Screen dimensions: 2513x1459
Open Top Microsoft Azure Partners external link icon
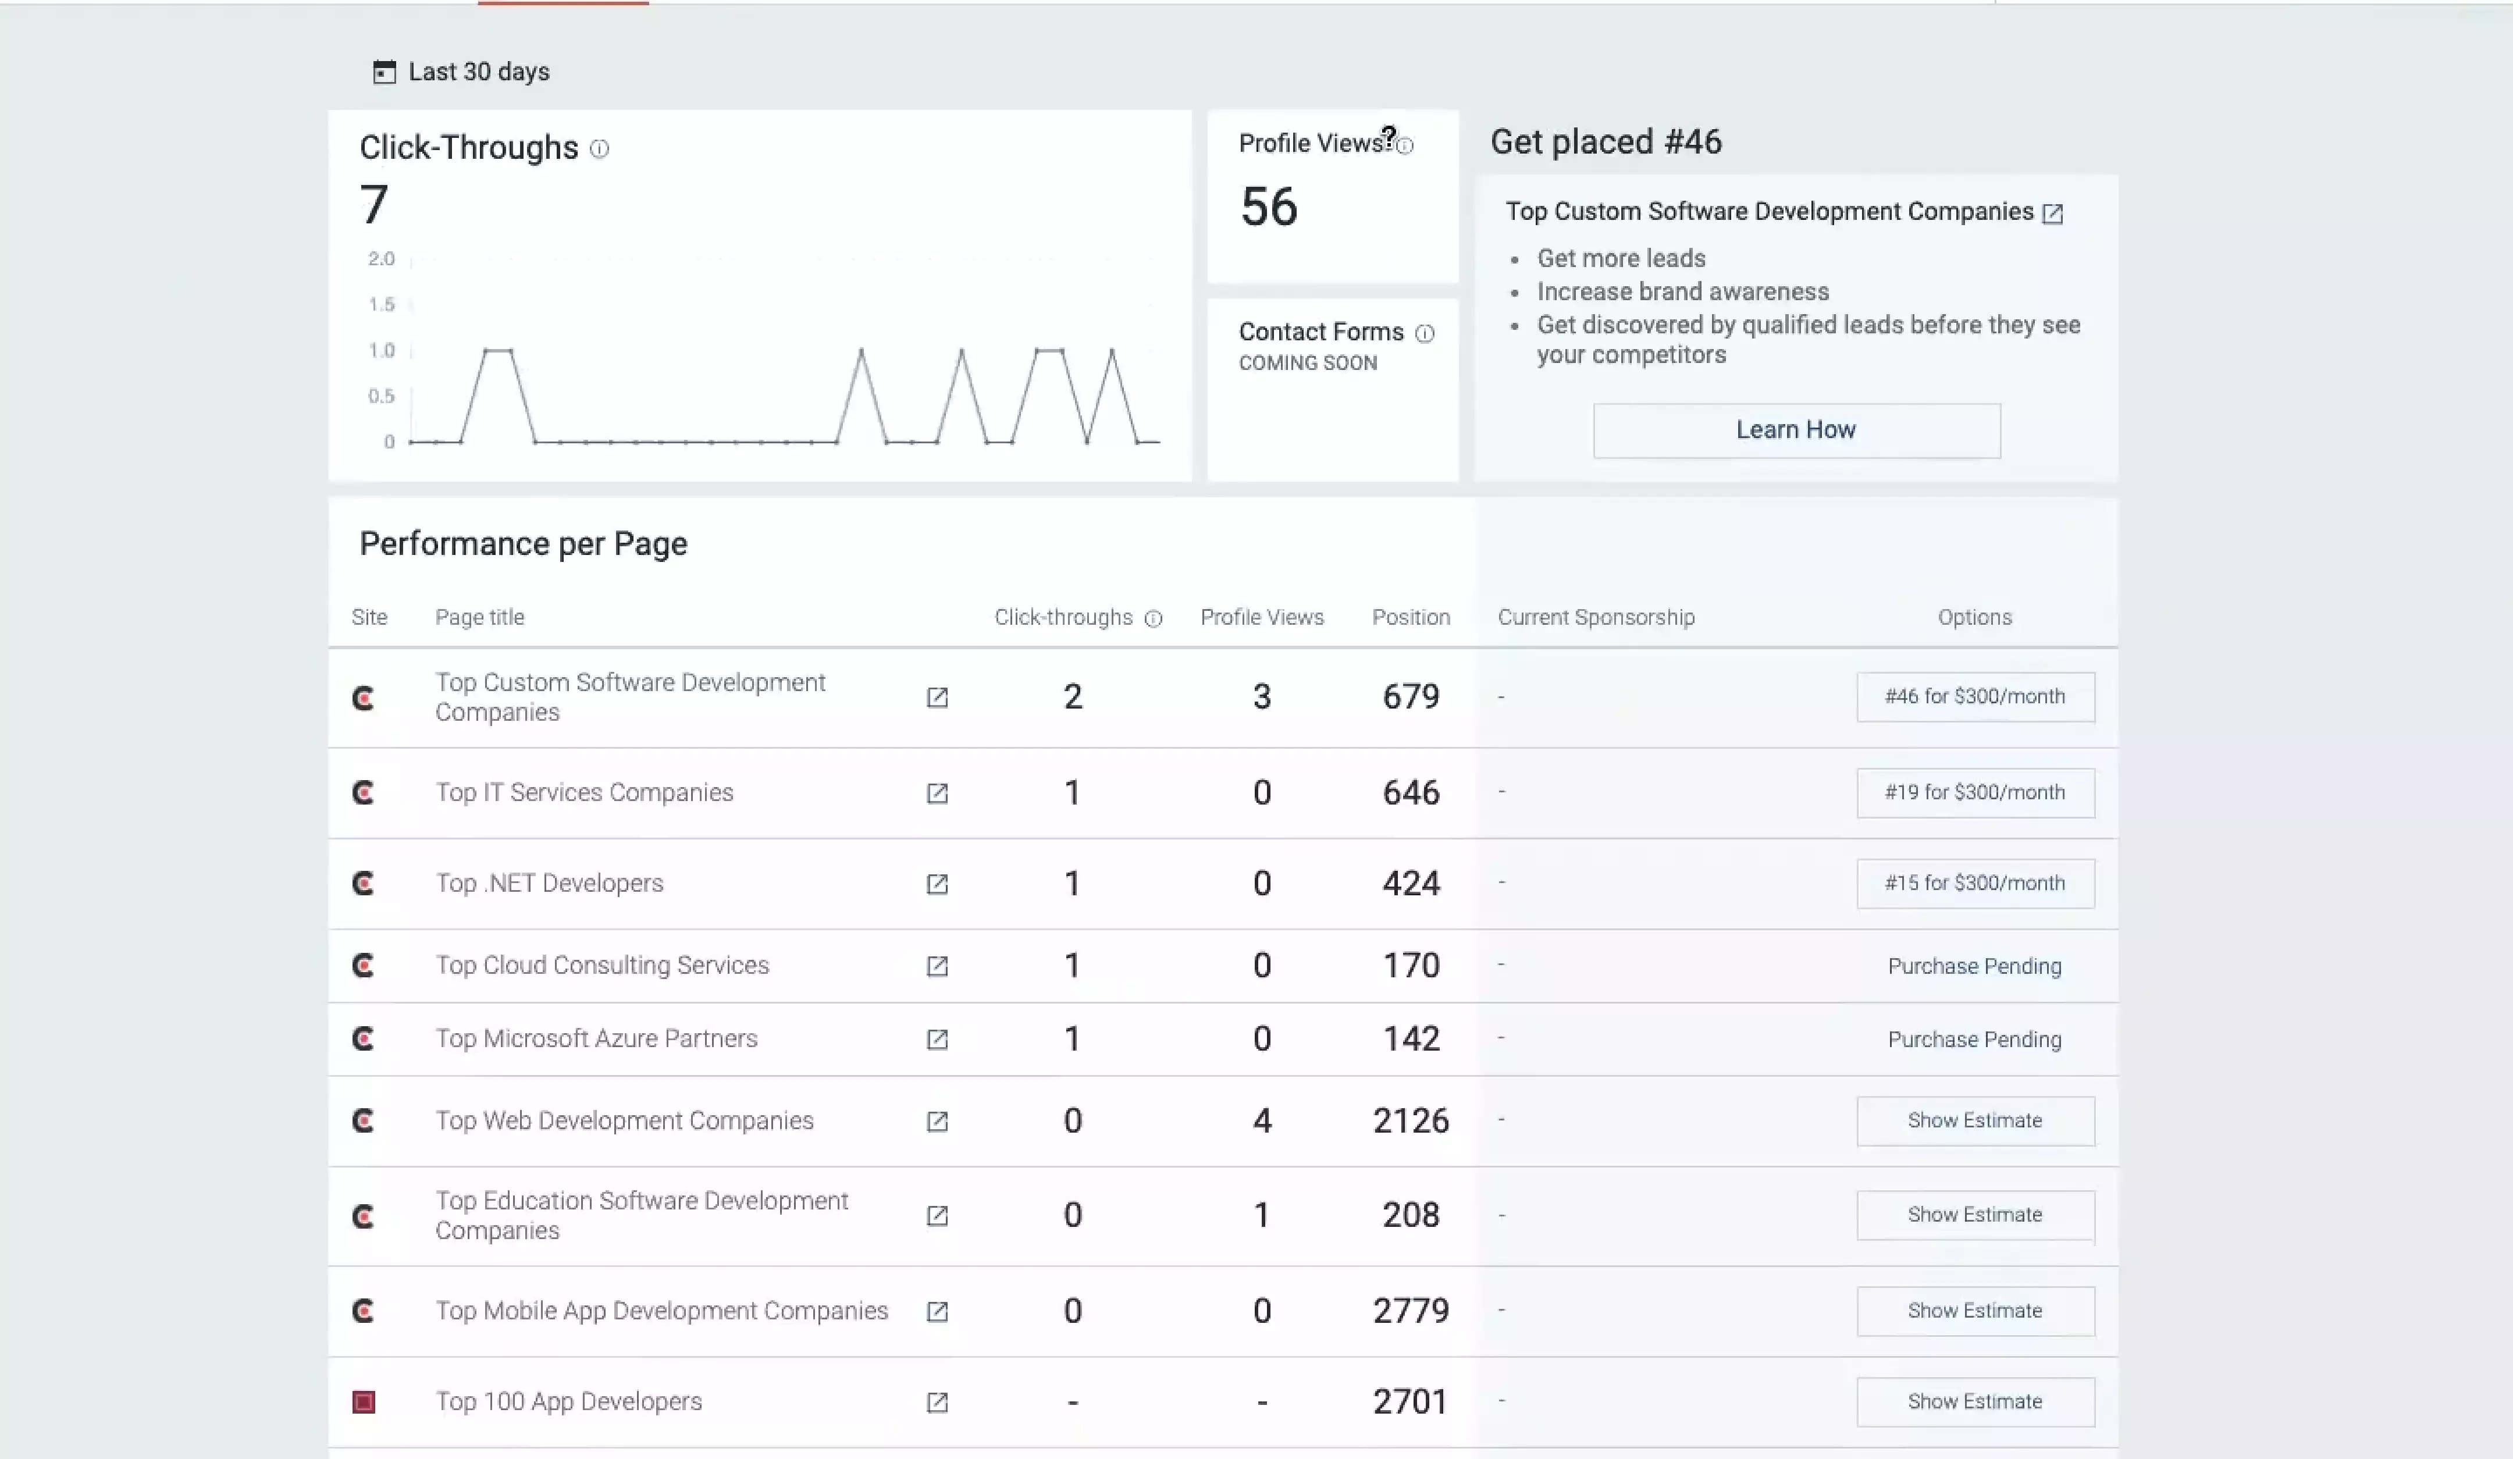click(937, 1039)
